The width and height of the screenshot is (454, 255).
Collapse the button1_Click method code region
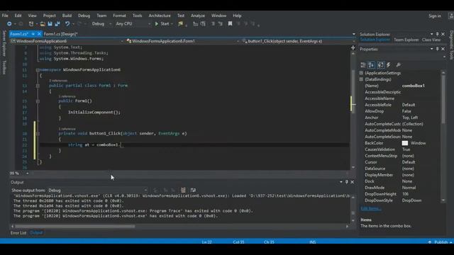pyautogui.click(x=38, y=134)
